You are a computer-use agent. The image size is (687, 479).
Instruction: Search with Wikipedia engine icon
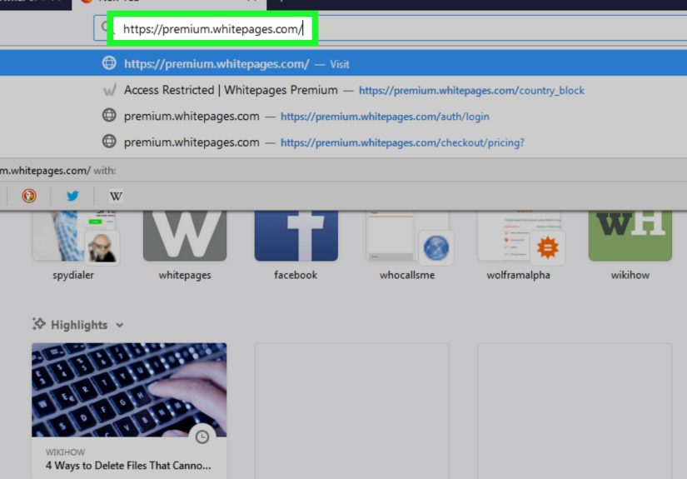(x=116, y=196)
